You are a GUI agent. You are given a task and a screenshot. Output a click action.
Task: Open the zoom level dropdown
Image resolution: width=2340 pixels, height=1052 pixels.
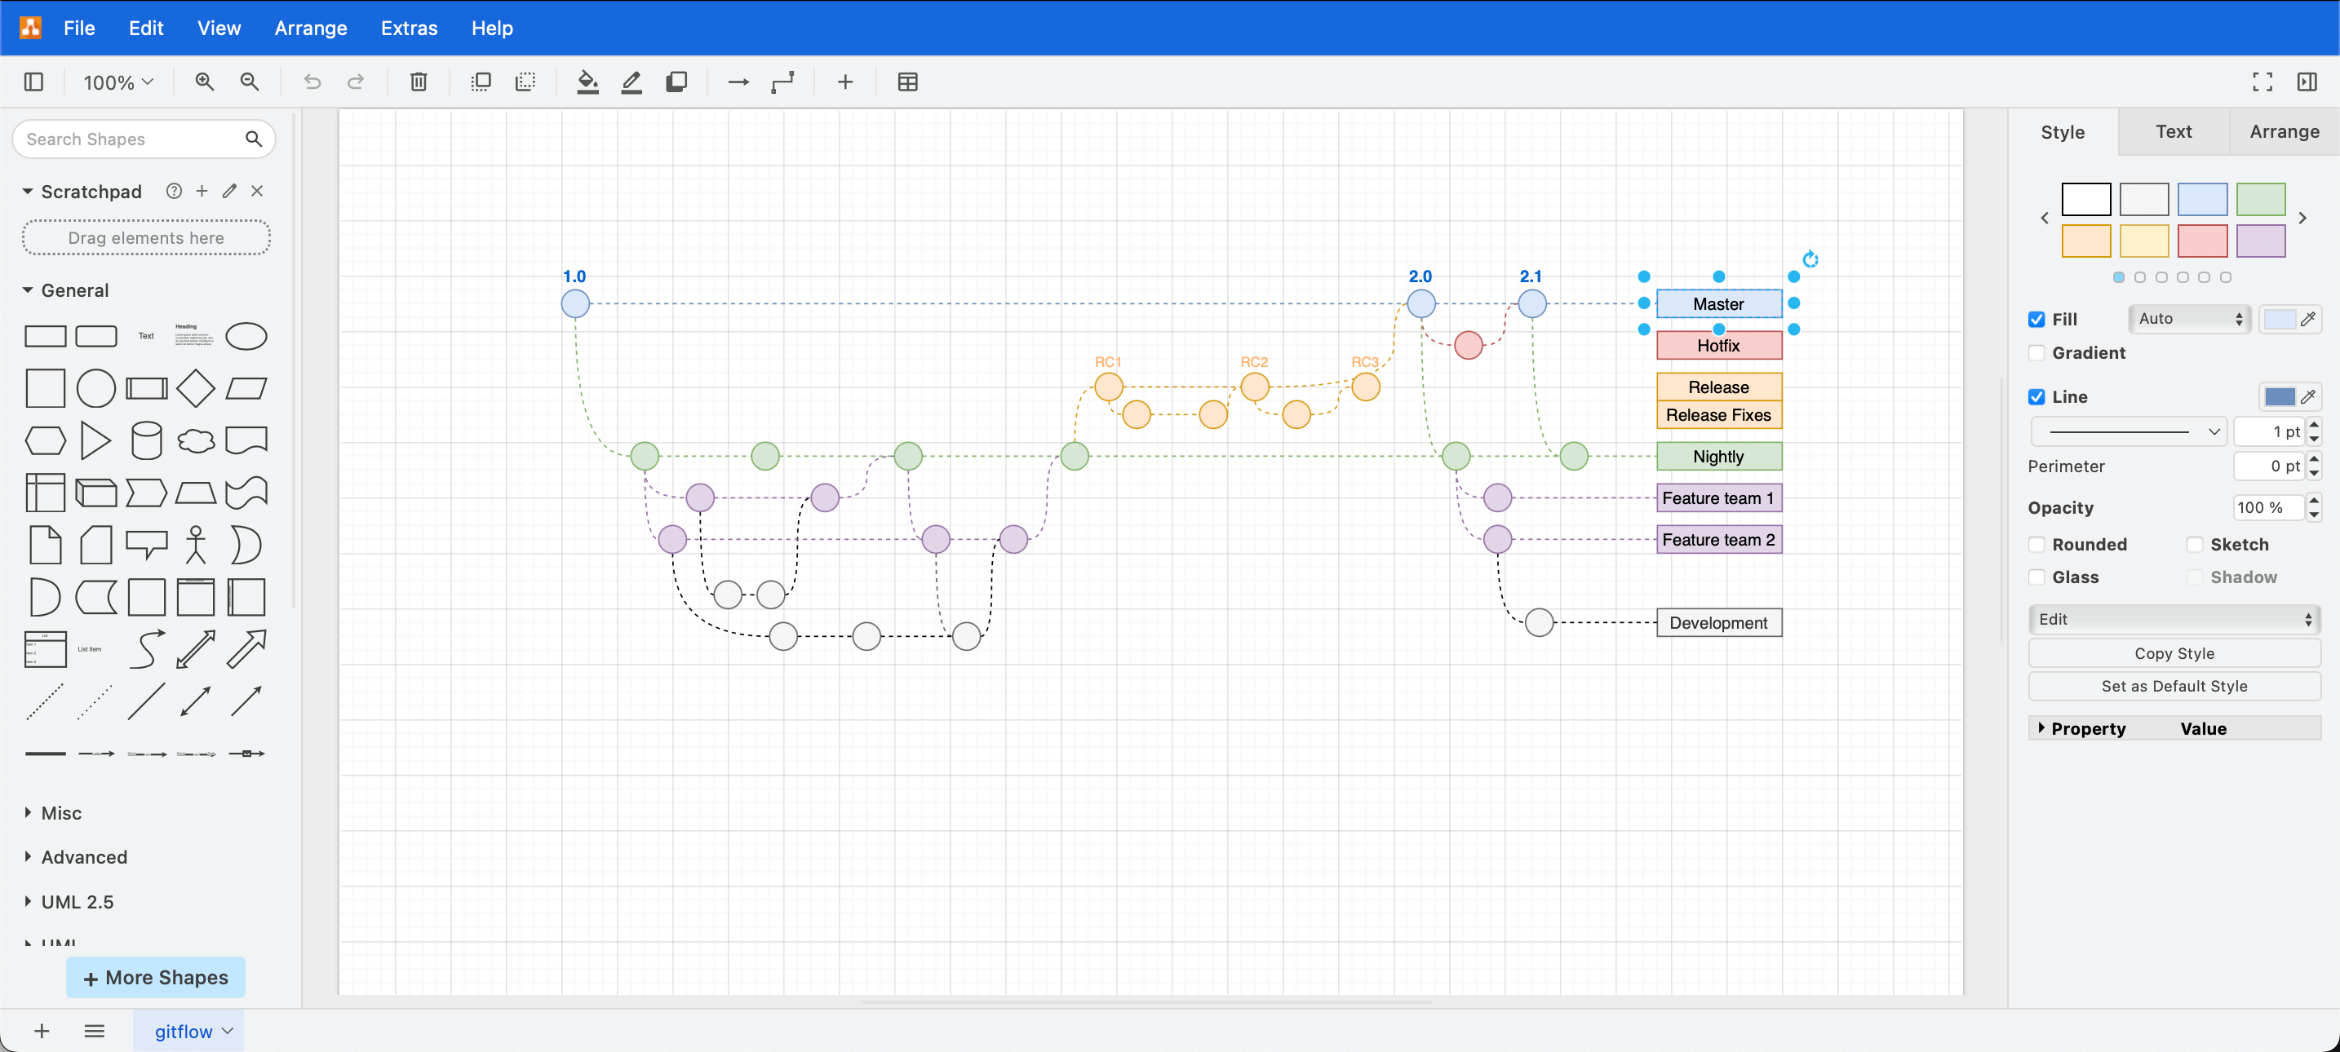117,82
